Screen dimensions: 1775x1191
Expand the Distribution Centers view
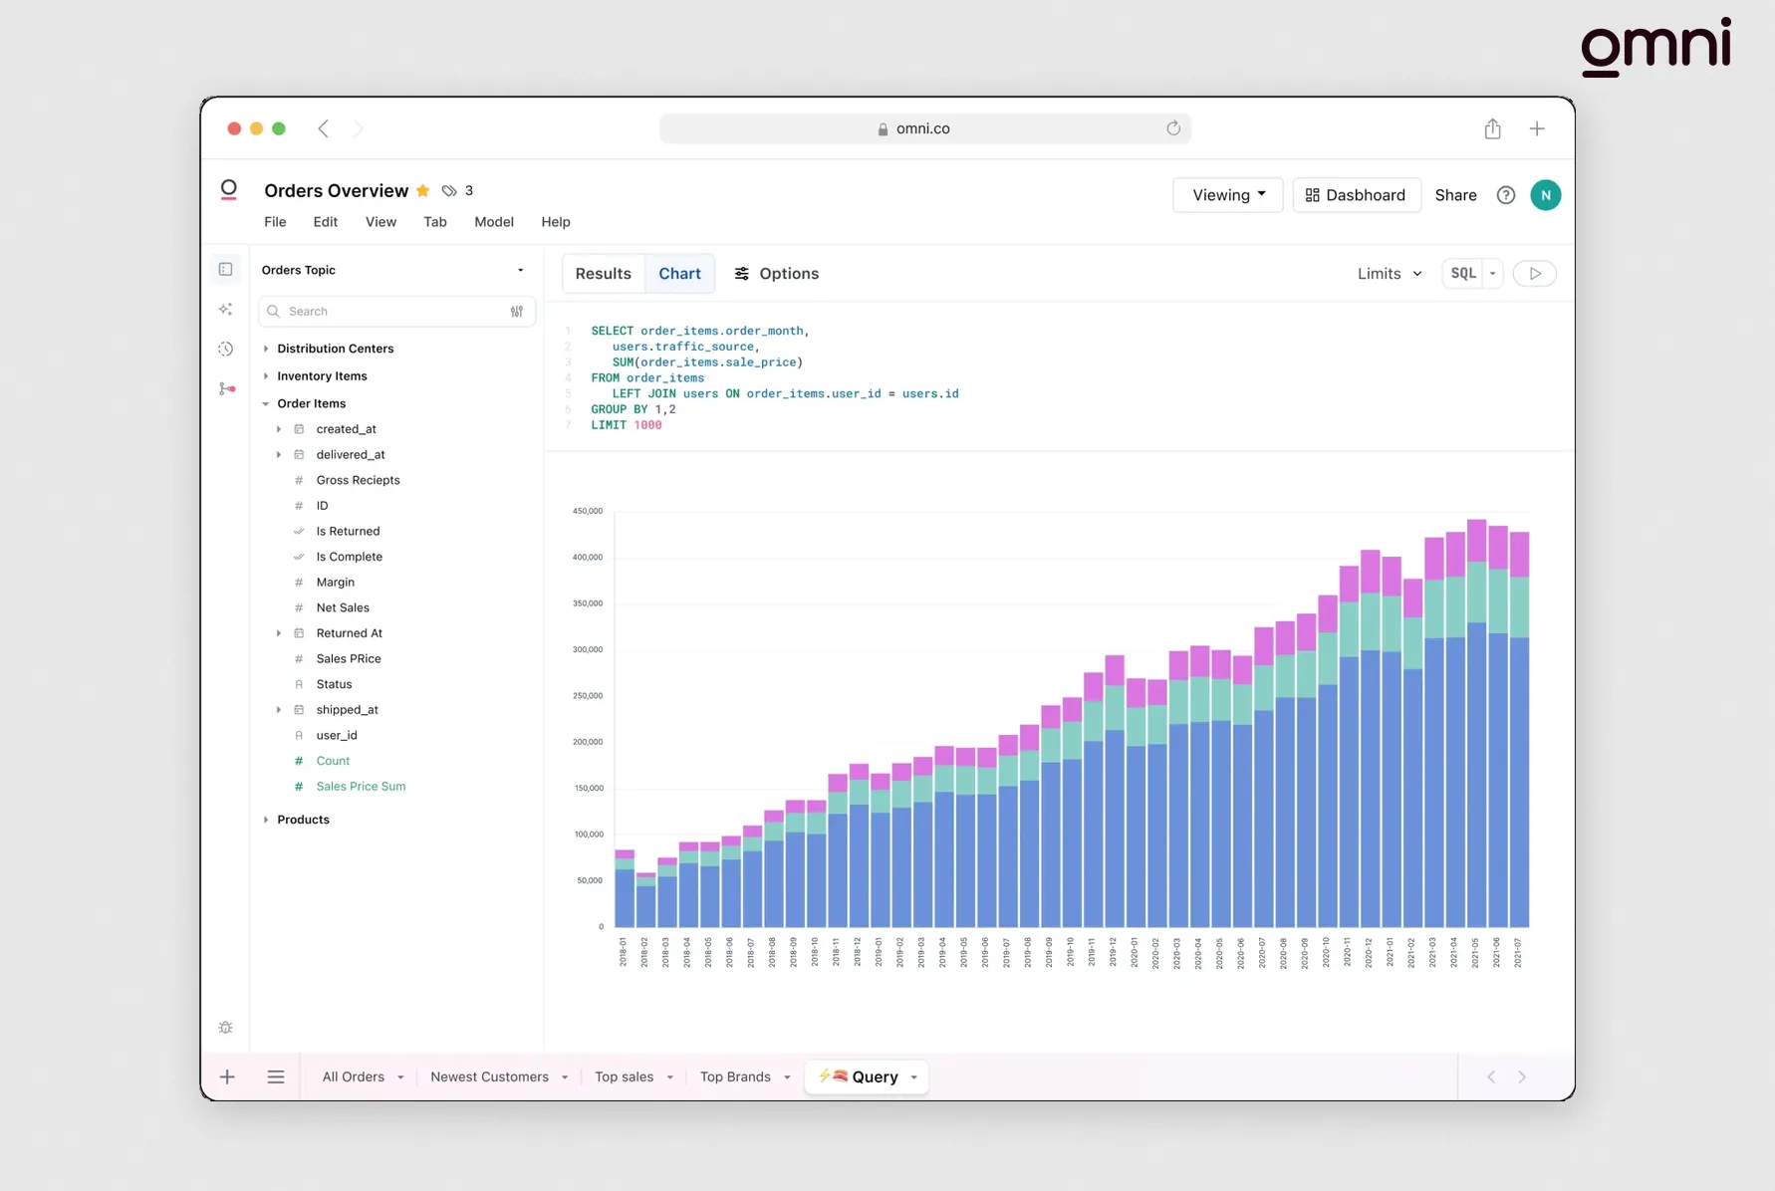[266, 349]
